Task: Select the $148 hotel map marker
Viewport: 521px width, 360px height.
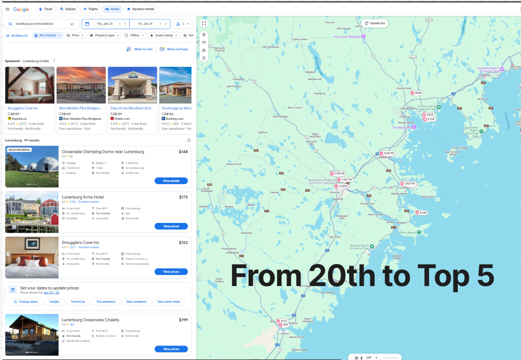Action: pyautogui.click(x=420, y=213)
